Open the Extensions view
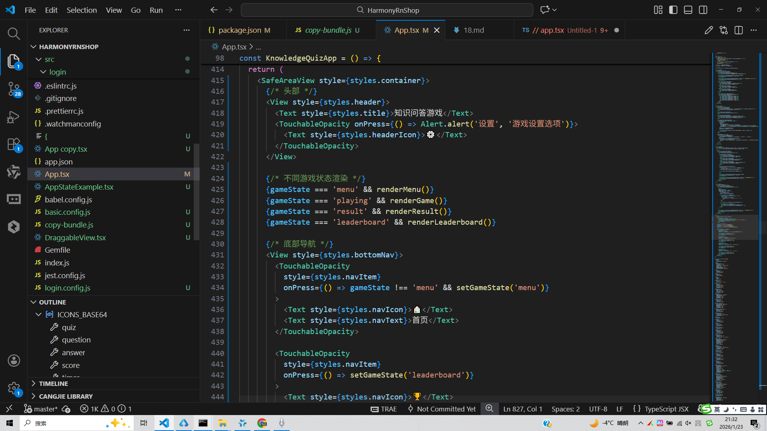This screenshot has width=767, height=431. (14, 144)
